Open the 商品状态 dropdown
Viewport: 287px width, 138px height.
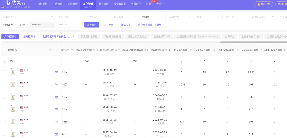69,17
